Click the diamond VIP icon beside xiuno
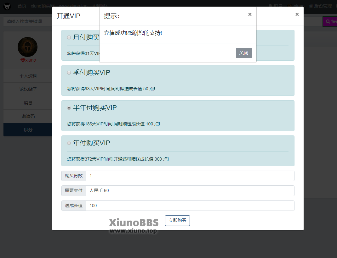The image size is (337, 258). tap(23, 60)
